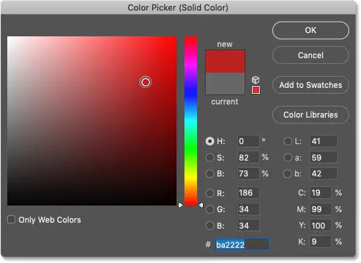Click the out-of-gamut cube warning icon
361x263 pixels.
[256, 80]
